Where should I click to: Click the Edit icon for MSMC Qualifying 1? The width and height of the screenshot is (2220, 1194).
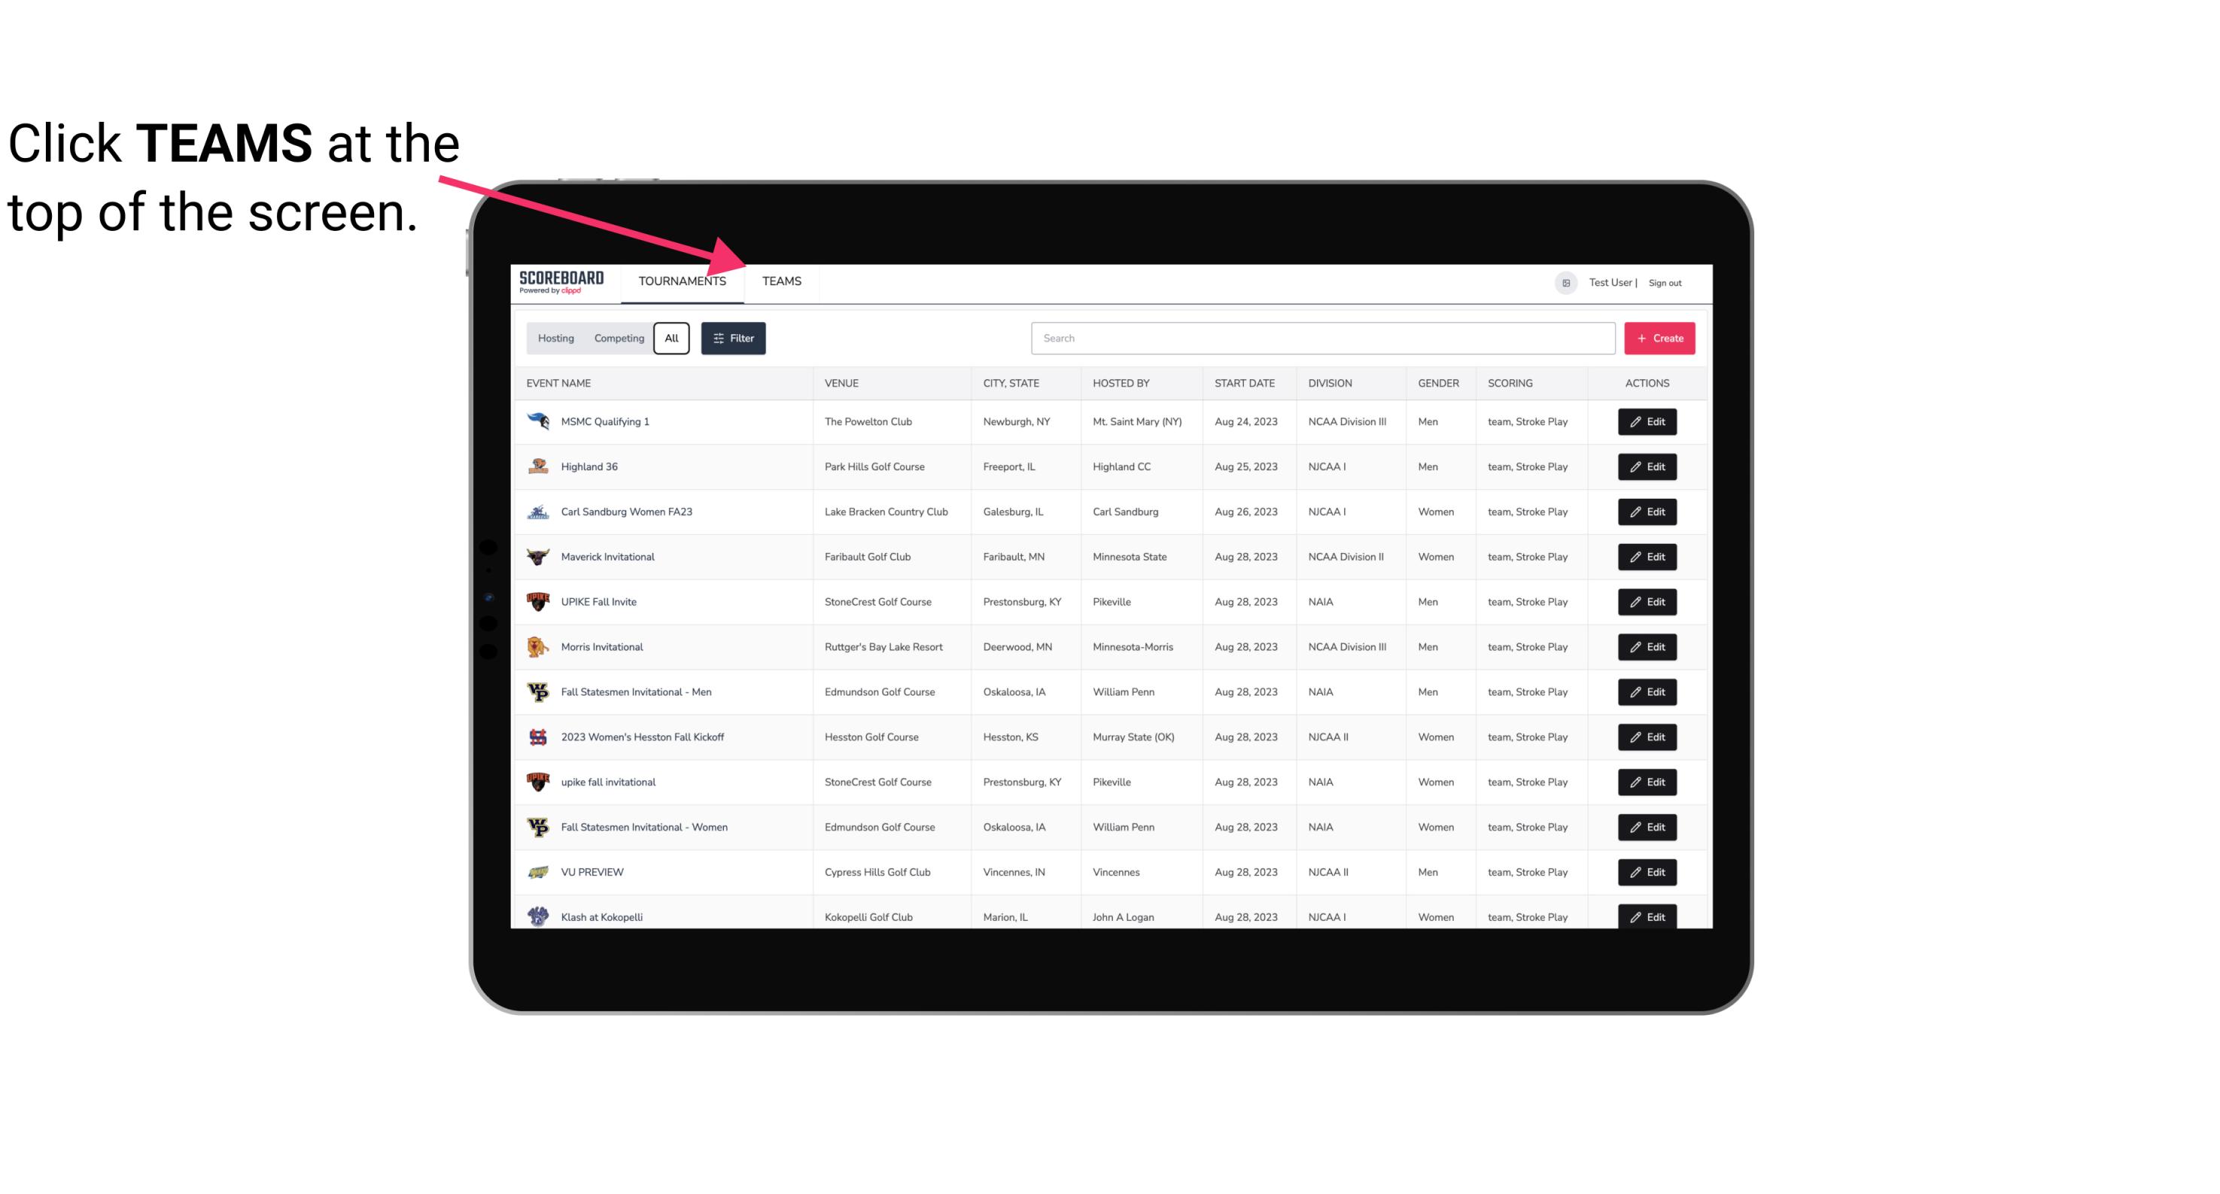tap(1648, 422)
